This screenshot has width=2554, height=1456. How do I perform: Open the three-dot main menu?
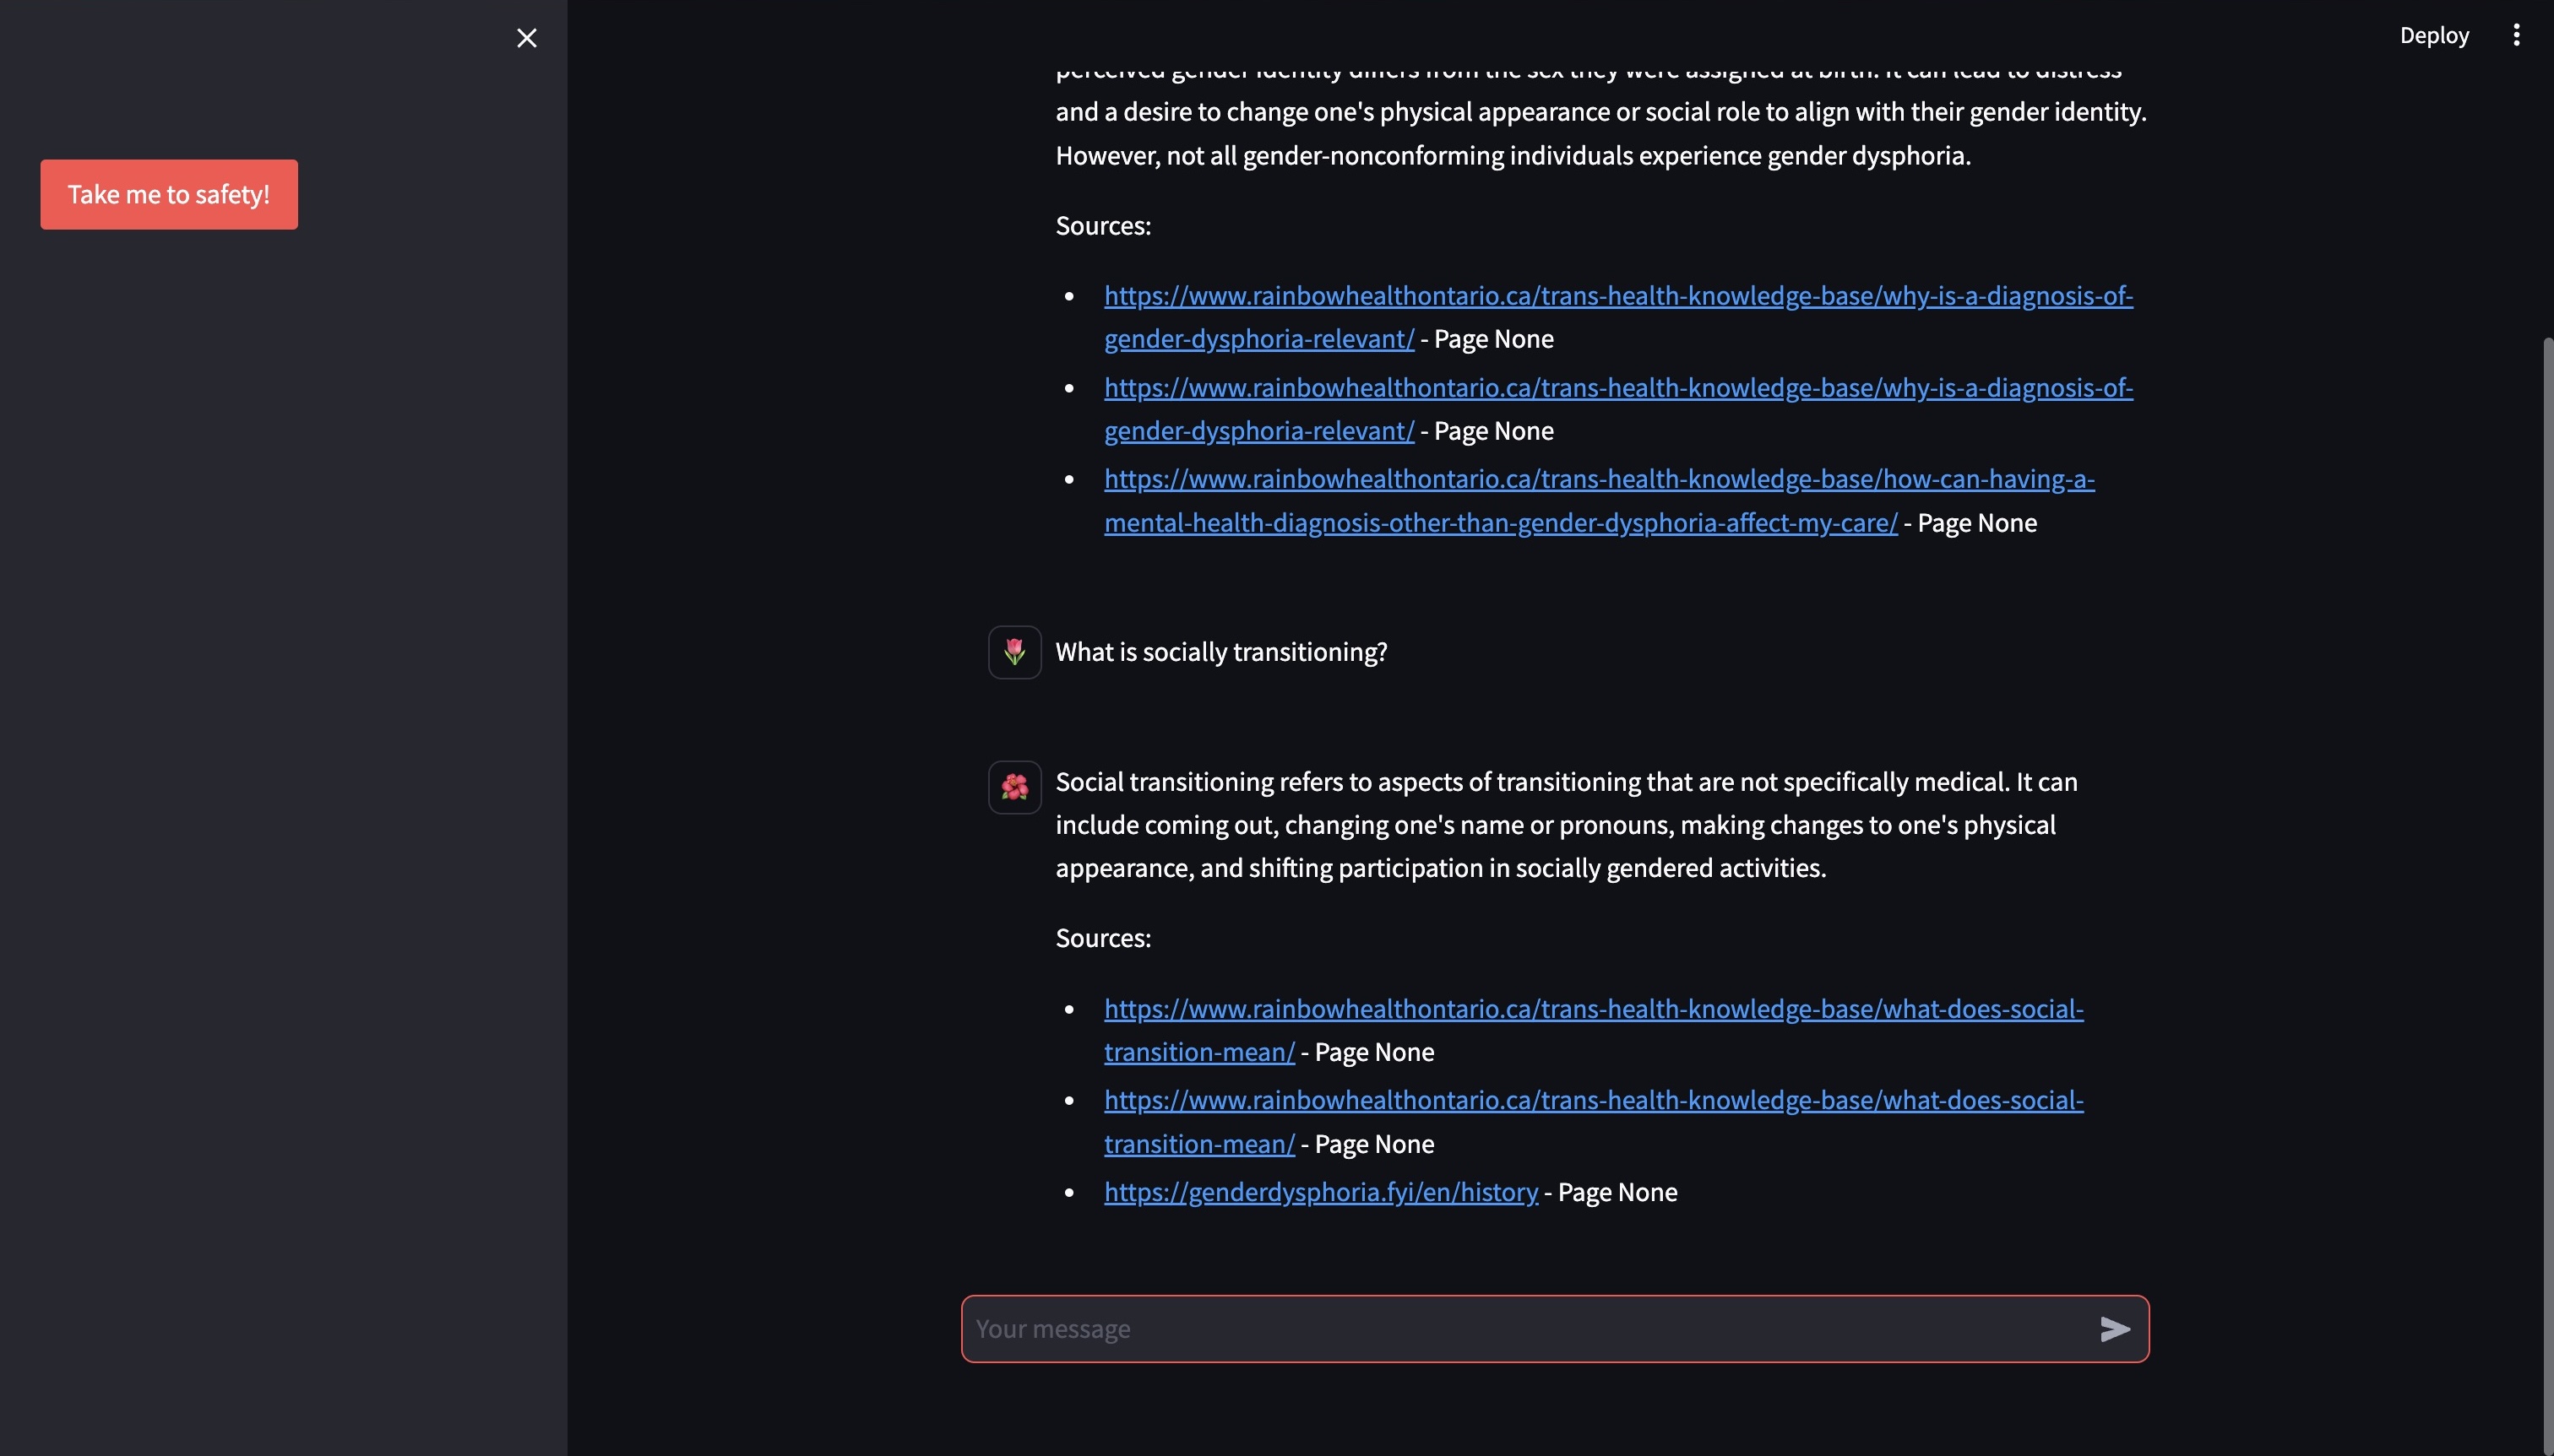coord(2516,35)
